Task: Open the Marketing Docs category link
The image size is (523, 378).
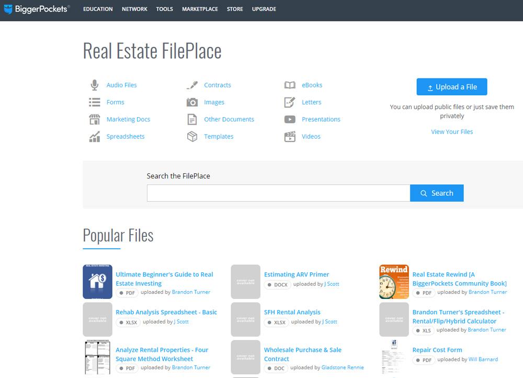Action: click(x=128, y=119)
